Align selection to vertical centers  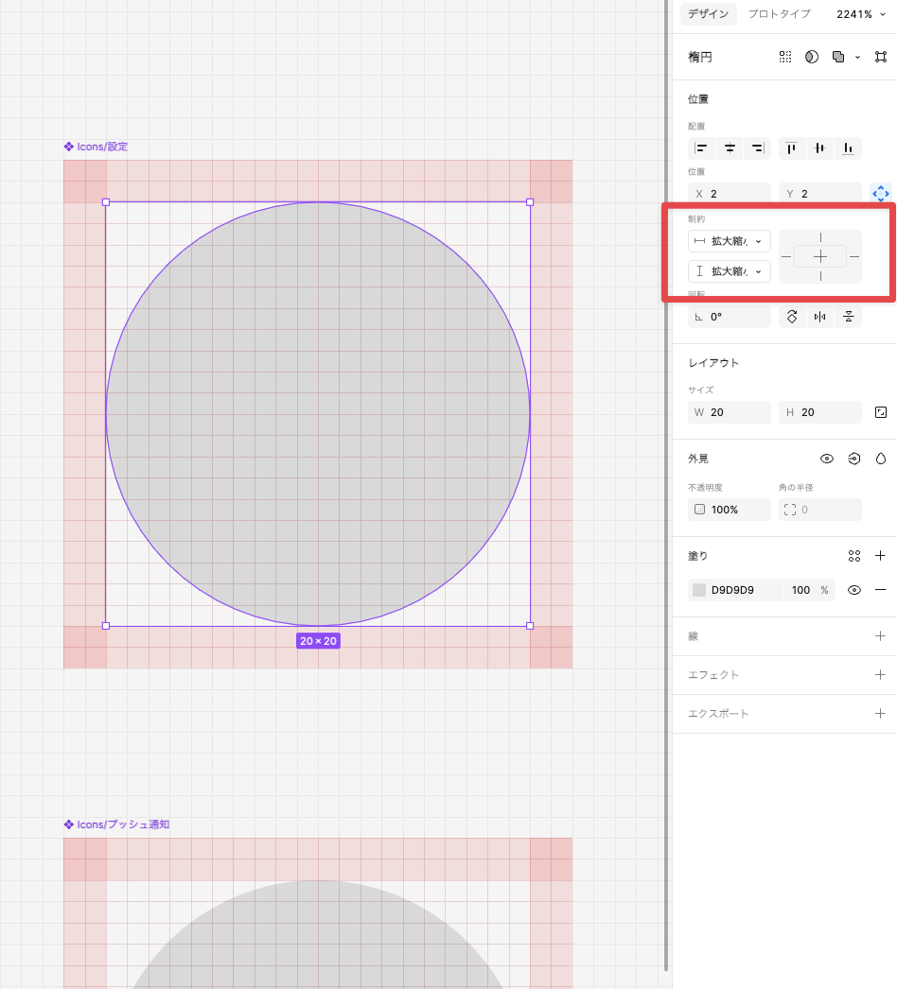coord(819,147)
